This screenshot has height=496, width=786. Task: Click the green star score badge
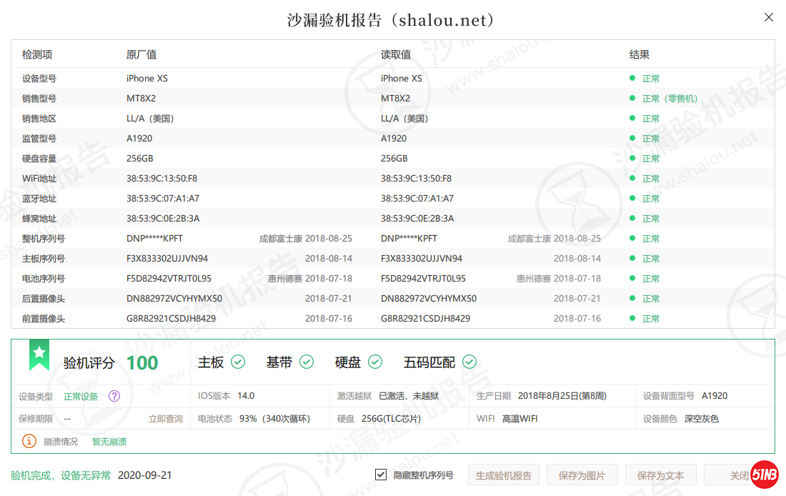point(39,354)
